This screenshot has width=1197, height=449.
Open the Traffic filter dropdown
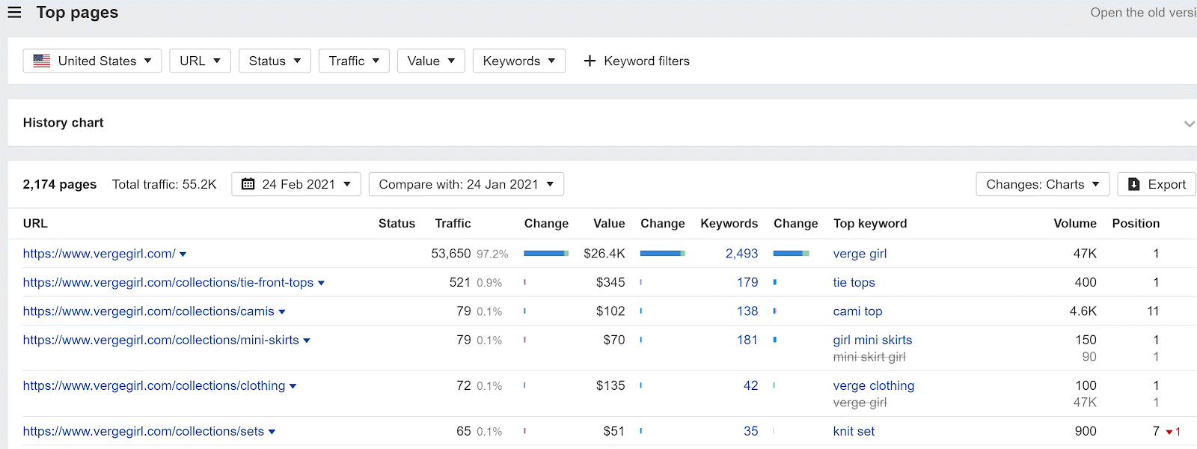(x=354, y=61)
